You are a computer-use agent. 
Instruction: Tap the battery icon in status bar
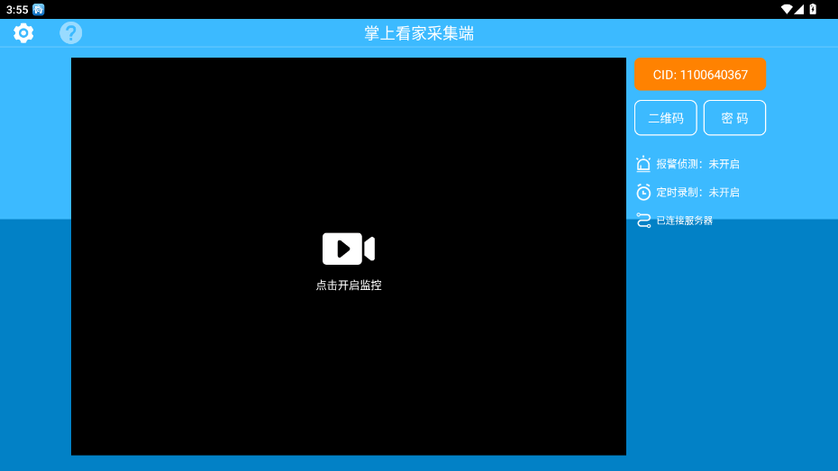[x=813, y=9]
